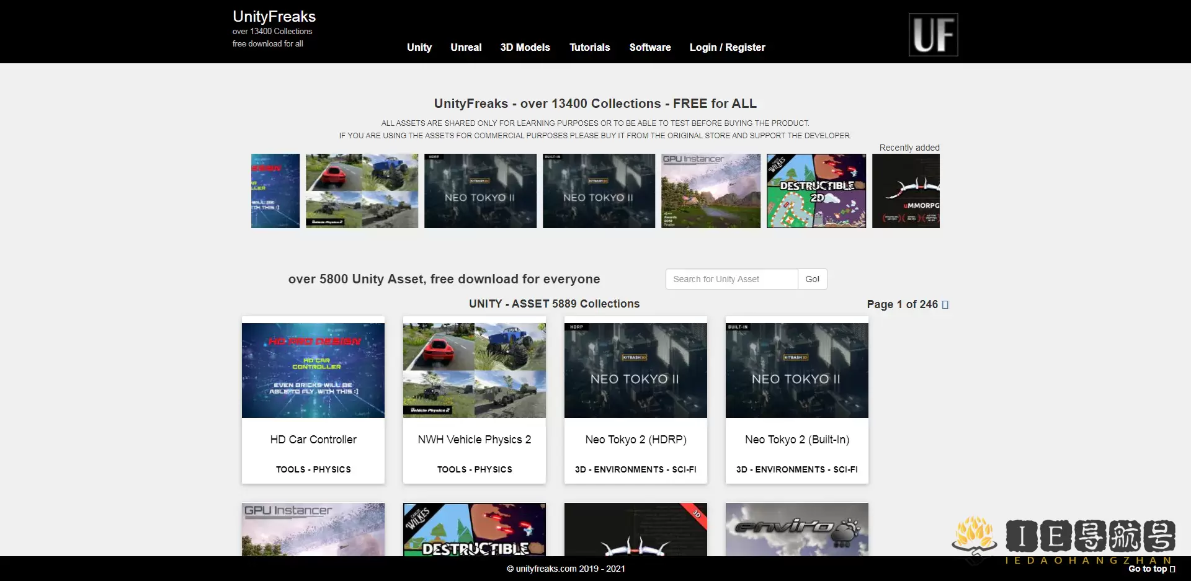Select the Neo Tokyo 2 (HDRP) card thumbnail
This screenshot has width=1191, height=581.
(636, 370)
